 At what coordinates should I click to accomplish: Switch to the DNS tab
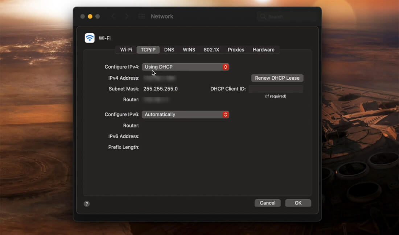(x=169, y=50)
